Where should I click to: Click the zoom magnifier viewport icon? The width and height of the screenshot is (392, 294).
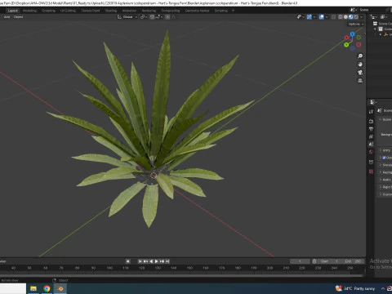tap(360, 56)
